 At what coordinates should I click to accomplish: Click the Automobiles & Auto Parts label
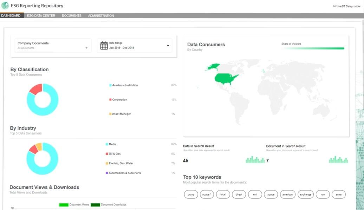click(125, 173)
